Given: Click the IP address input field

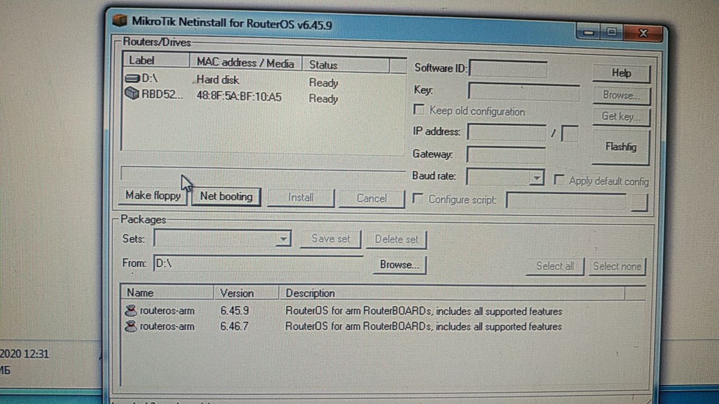Looking at the screenshot, I should (x=507, y=133).
